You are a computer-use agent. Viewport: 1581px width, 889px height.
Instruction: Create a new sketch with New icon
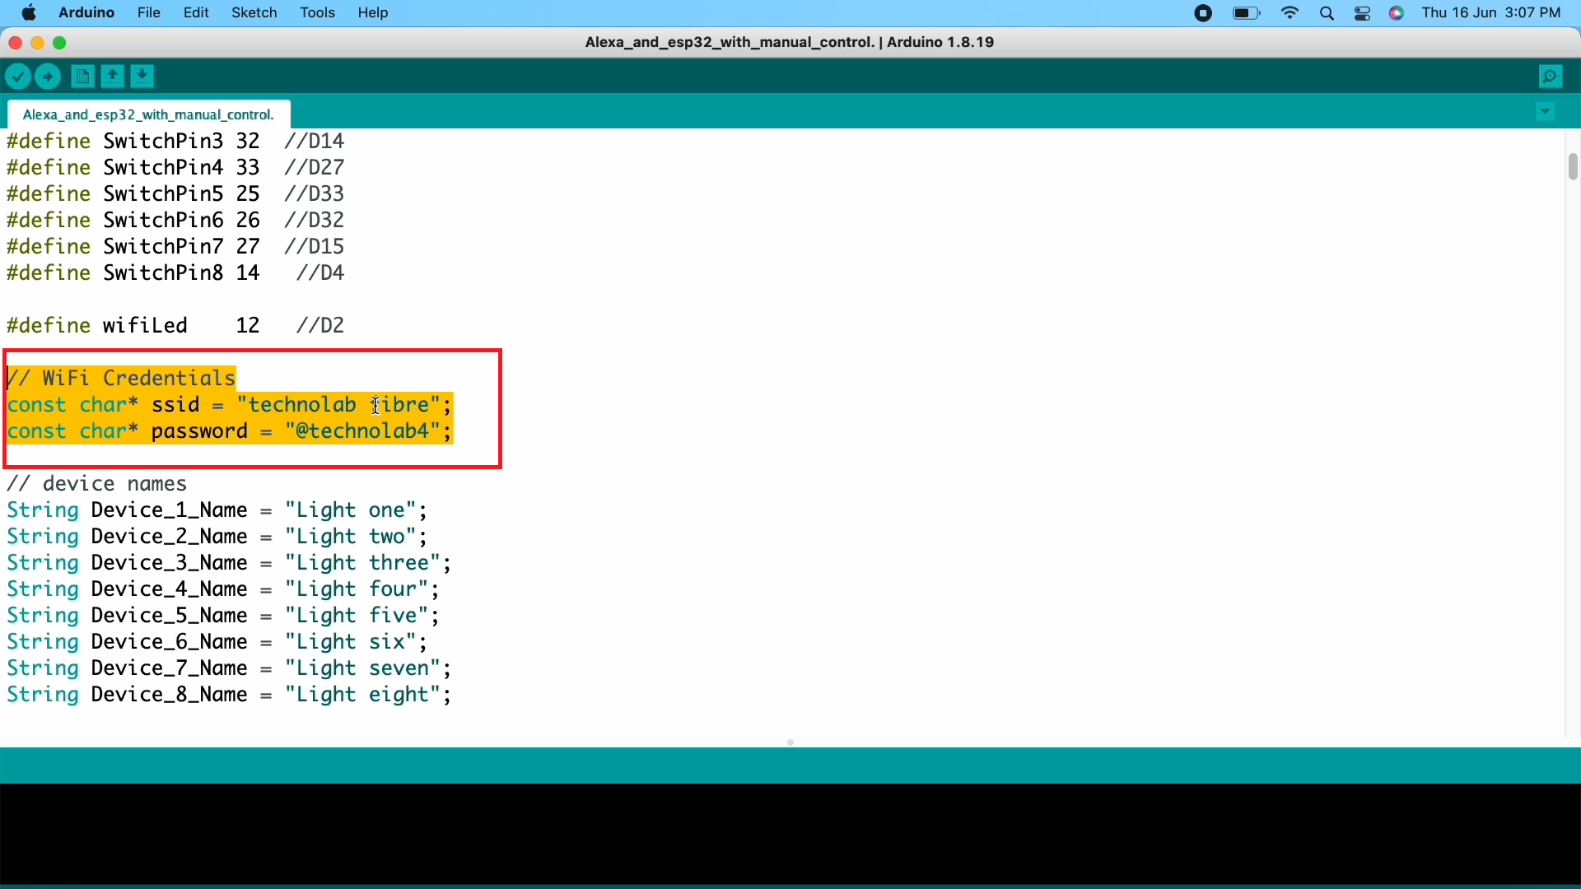point(82,77)
